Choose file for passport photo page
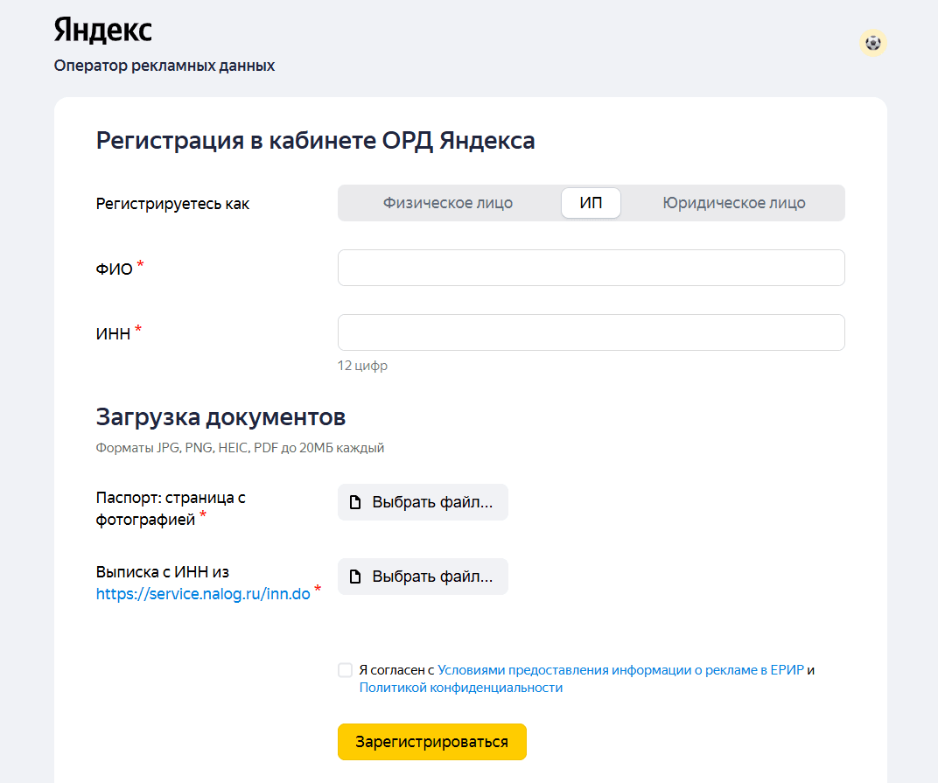This screenshot has height=783, width=938. click(423, 502)
